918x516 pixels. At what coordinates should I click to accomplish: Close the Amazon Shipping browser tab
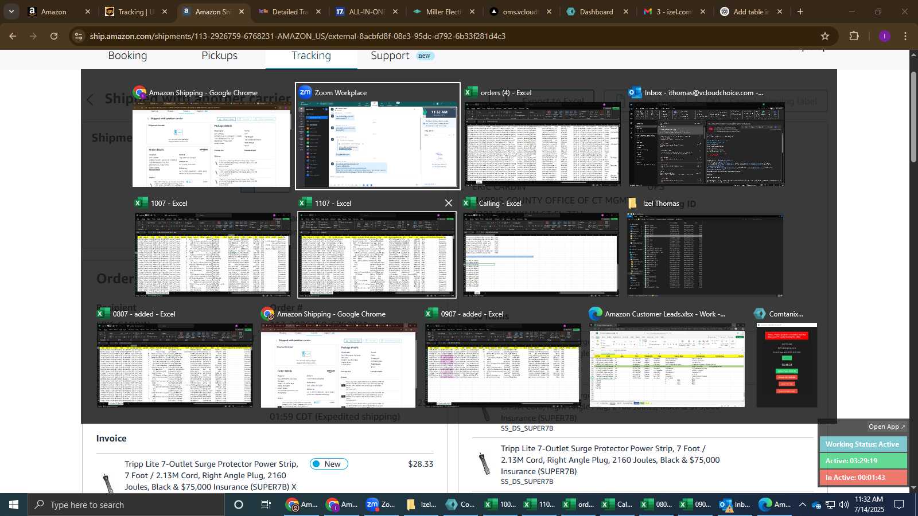(x=242, y=11)
